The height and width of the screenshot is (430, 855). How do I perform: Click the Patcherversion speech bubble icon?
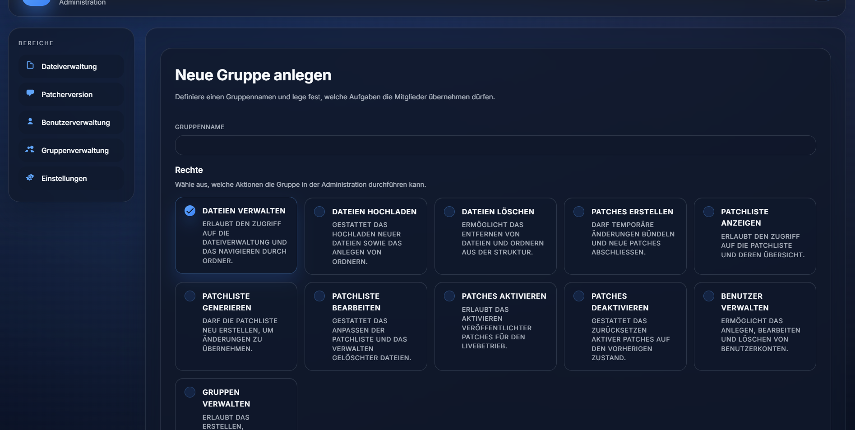click(x=30, y=93)
